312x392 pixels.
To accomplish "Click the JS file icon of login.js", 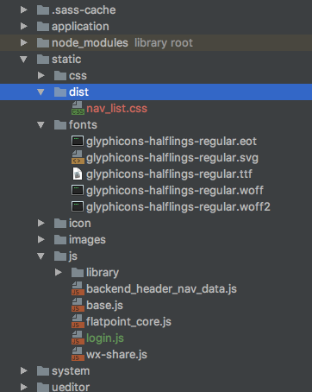I will 78,338.
